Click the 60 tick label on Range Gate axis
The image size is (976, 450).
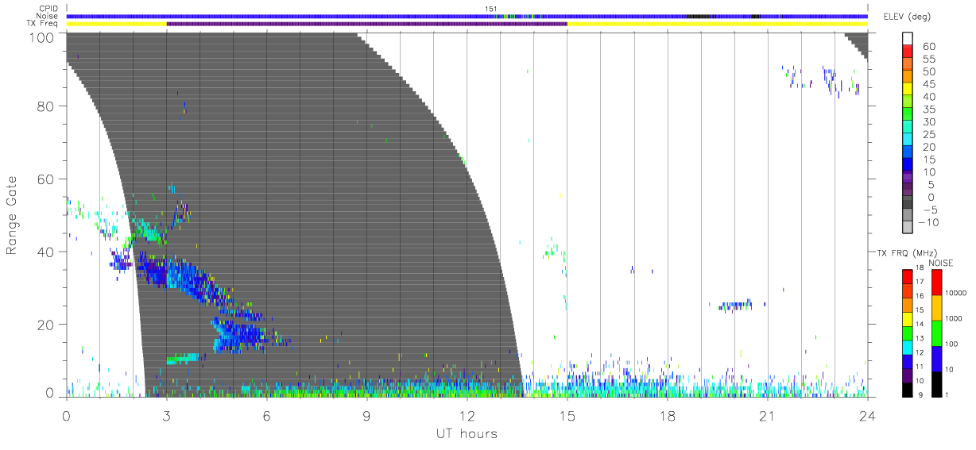pyautogui.click(x=46, y=179)
